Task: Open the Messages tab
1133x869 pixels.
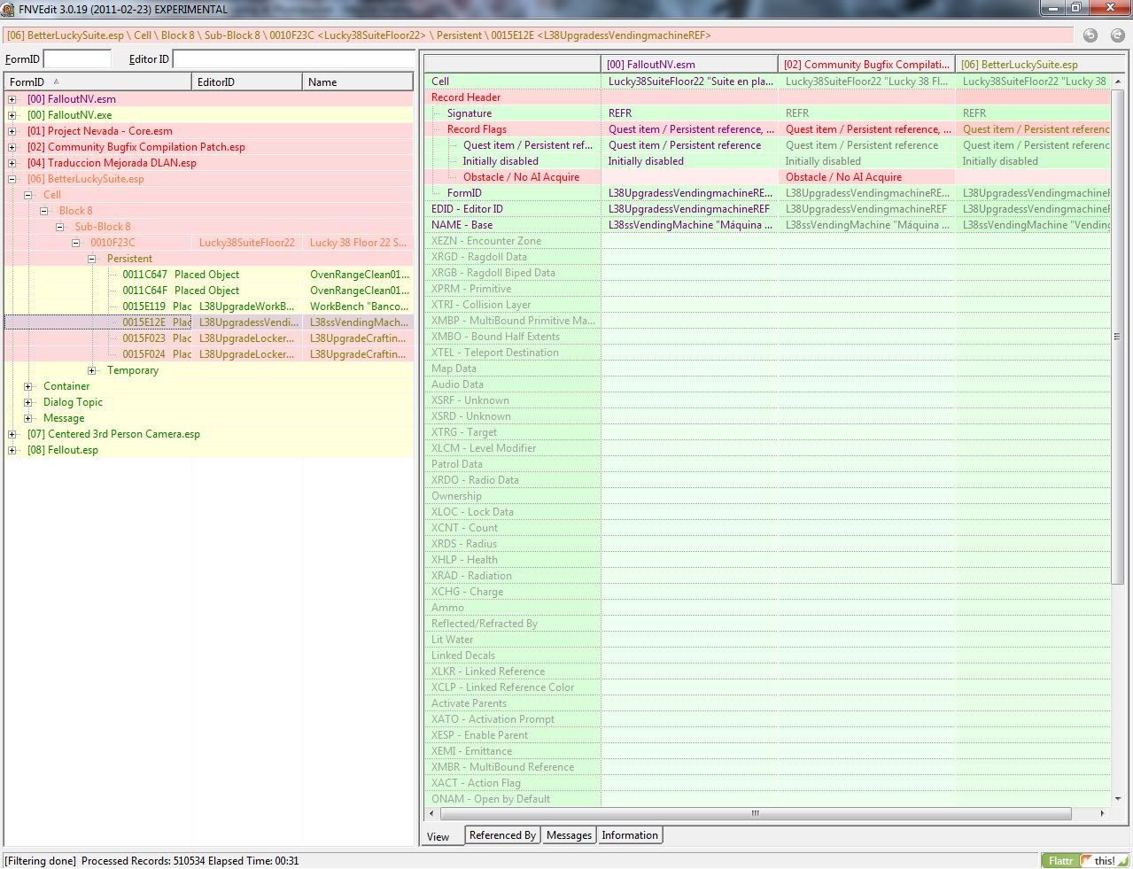Action: click(x=569, y=835)
